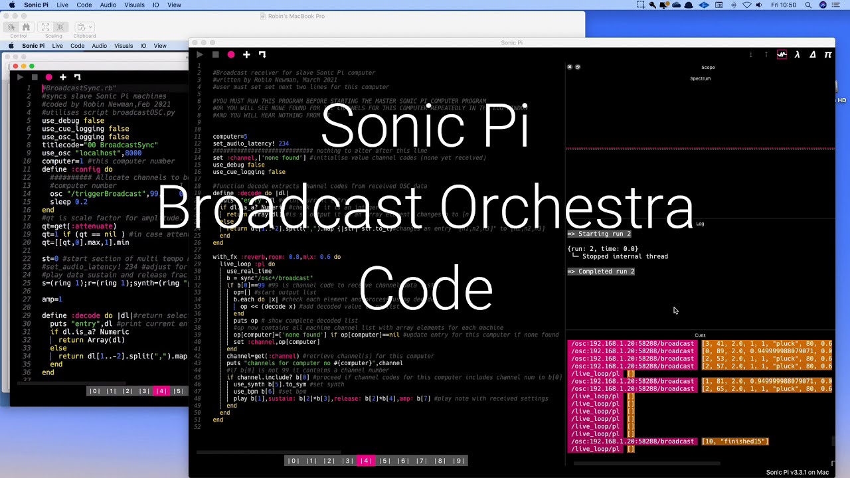The image size is (850, 478).
Task: Click the Observe binoculars icon in Screen Sharing
Action: 26,27
